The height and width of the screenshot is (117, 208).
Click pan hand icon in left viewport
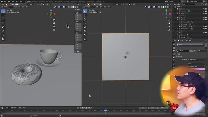pos(54,23)
